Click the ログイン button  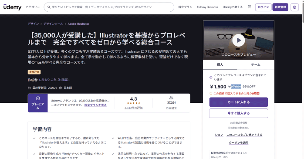coord(263,7)
